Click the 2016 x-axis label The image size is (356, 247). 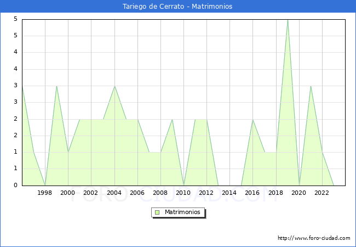pos(252,193)
